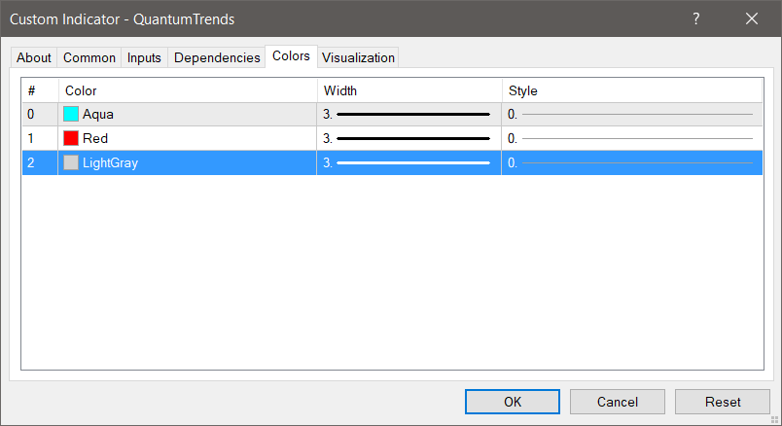Switch to the Common tab
The height and width of the screenshot is (426, 782).
89,58
